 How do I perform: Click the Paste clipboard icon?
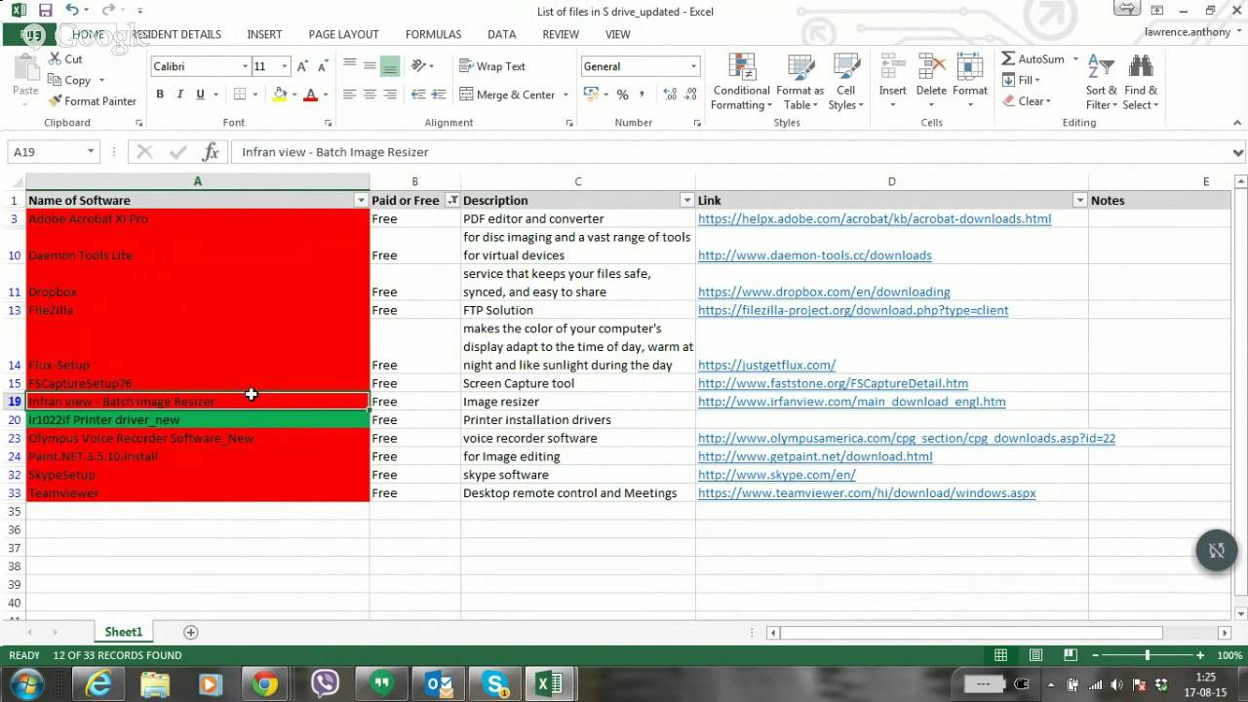(25, 68)
